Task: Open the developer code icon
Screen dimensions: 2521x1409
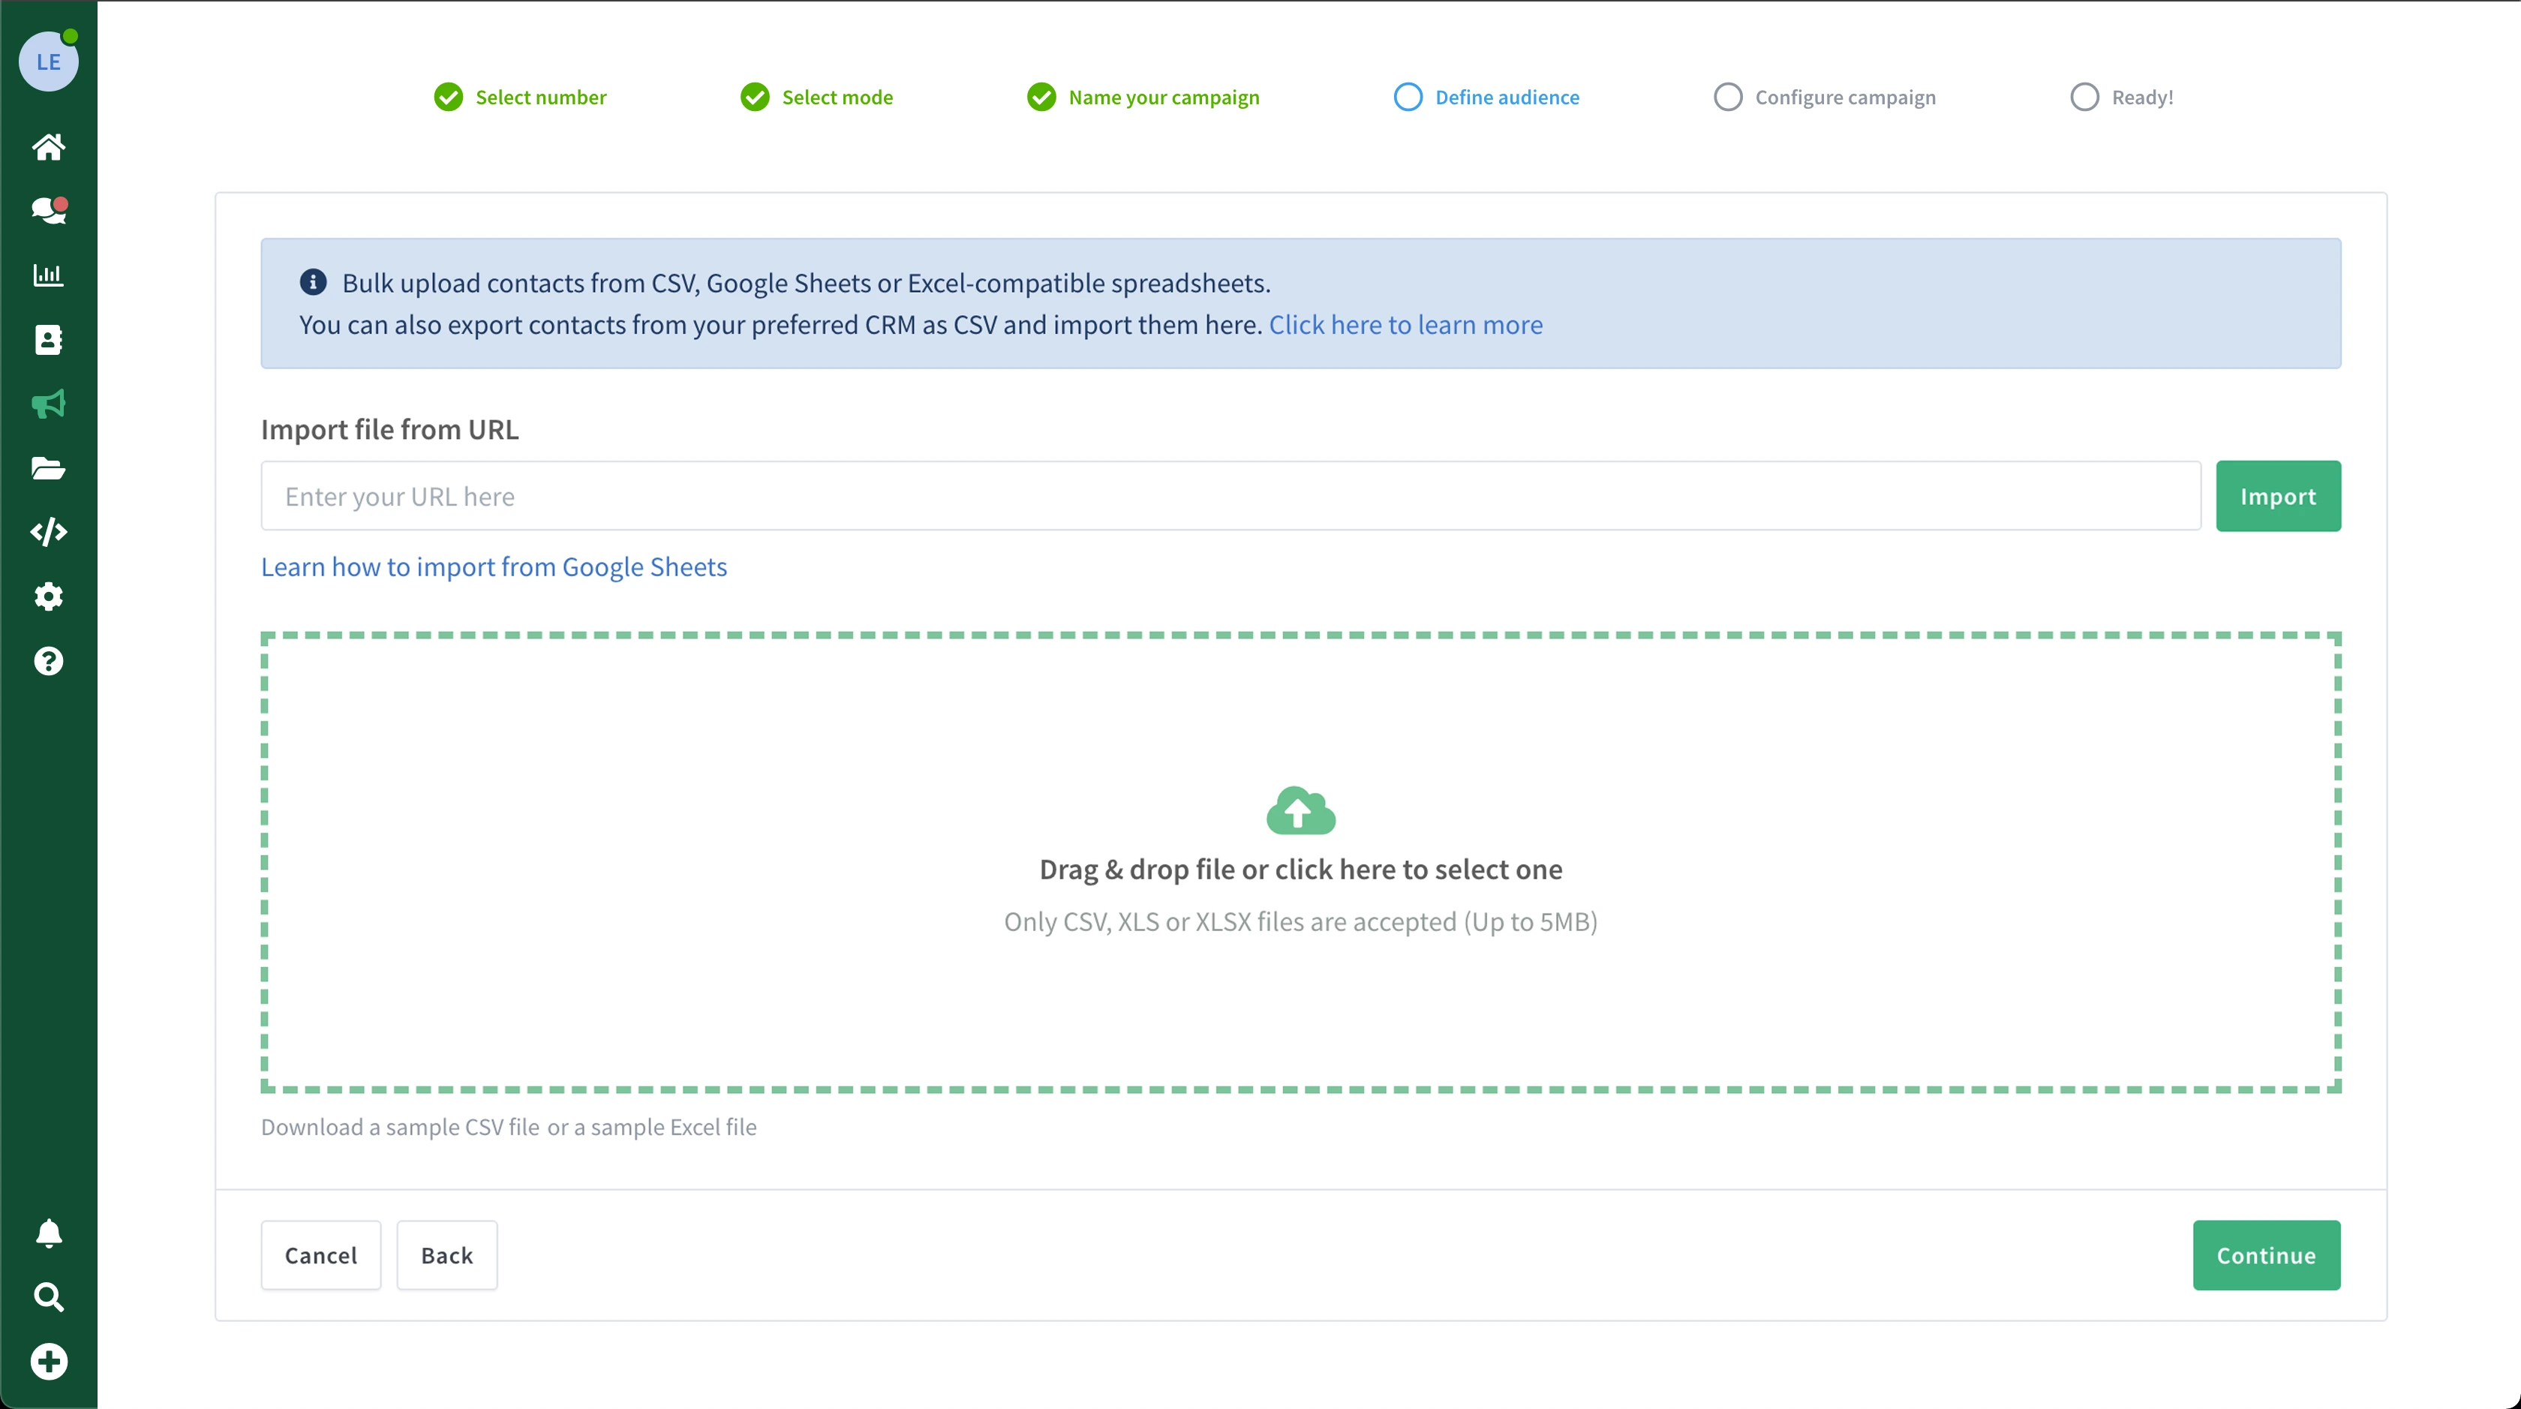Action: (x=48, y=532)
